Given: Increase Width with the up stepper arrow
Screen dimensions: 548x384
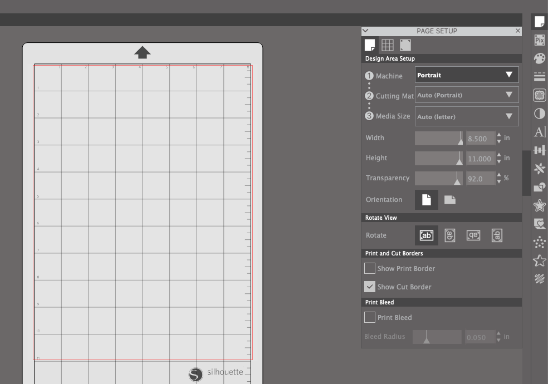Looking at the screenshot, I should point(499,135).
